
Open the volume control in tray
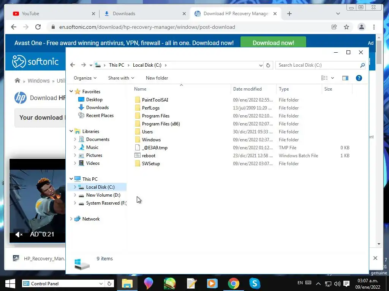coord(337,284)
